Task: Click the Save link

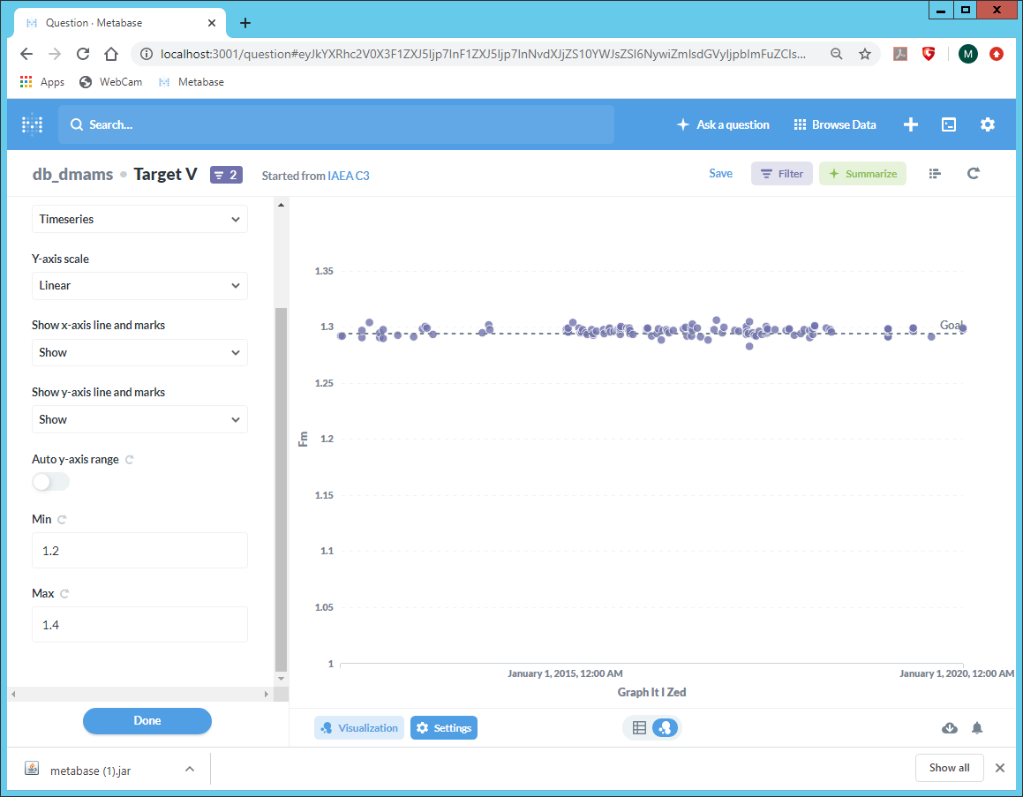Action: pyautogui.click(x=721, y=174)
